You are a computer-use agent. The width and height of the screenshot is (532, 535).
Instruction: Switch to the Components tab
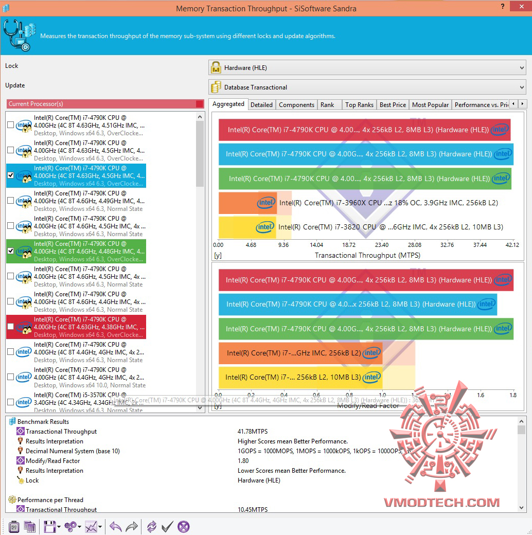[x=296, y=105]
